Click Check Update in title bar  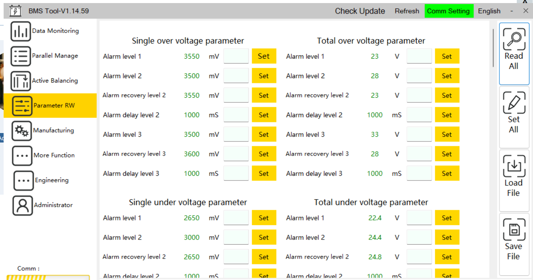click(360, 11)
